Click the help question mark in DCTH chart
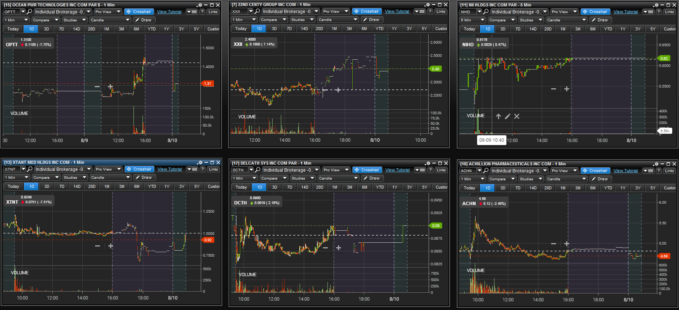This screenshot has height=310, width=679. pyautogui.click(x=430, y=170)
